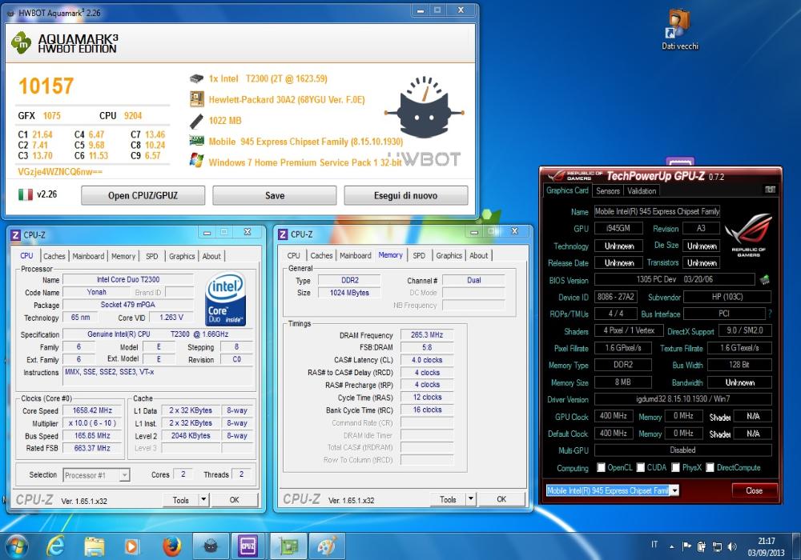The height and width of the screenshot is (560, 801).
Task: Click the Intel Core Duo inside logo in CPU-Z
Action: click(225, 299)
